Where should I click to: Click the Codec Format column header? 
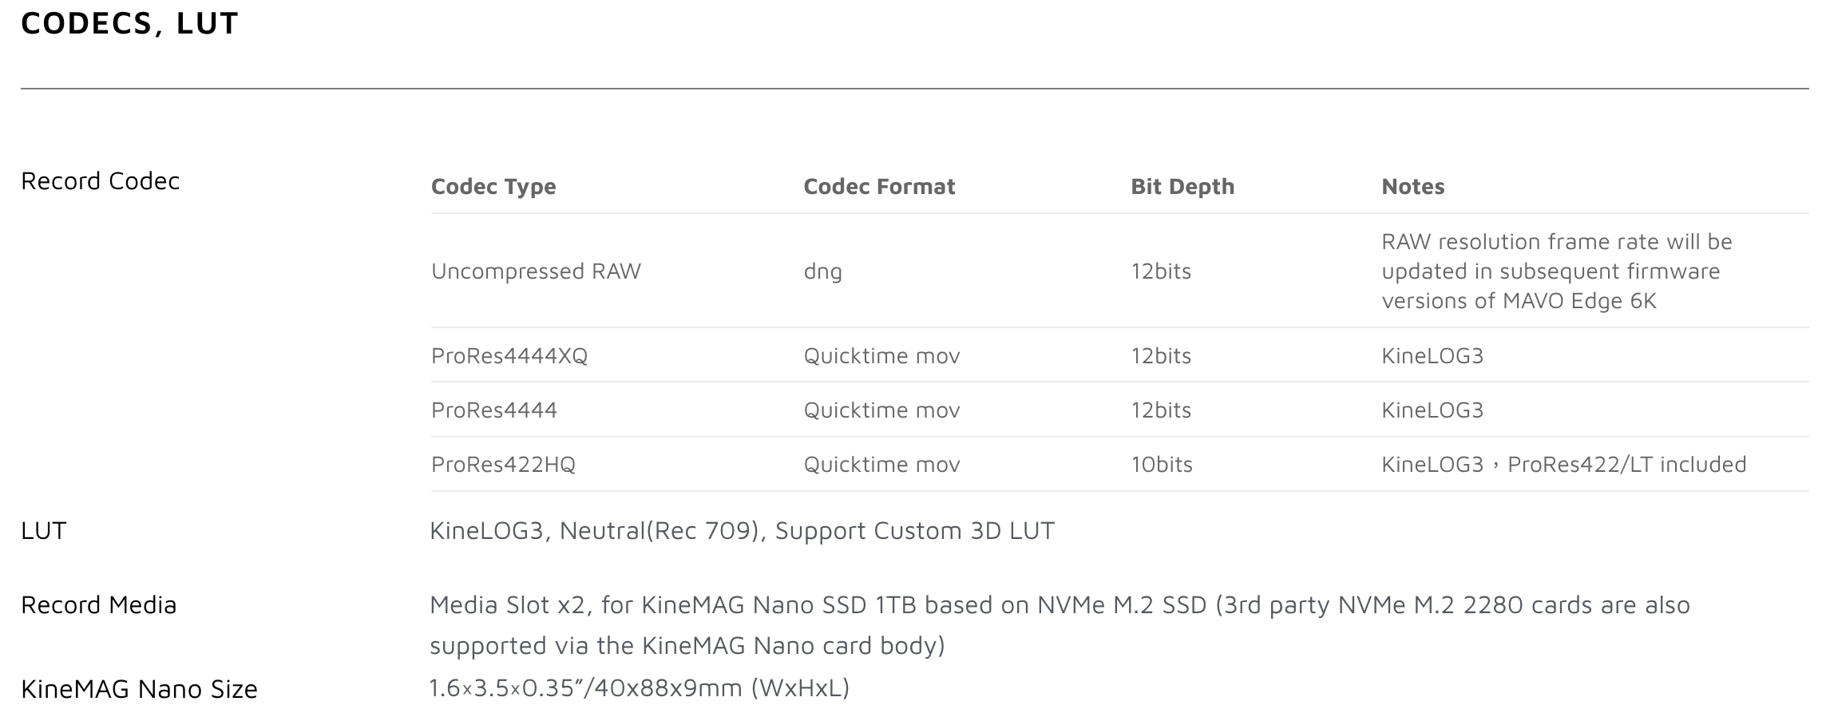tap(879, 186)
